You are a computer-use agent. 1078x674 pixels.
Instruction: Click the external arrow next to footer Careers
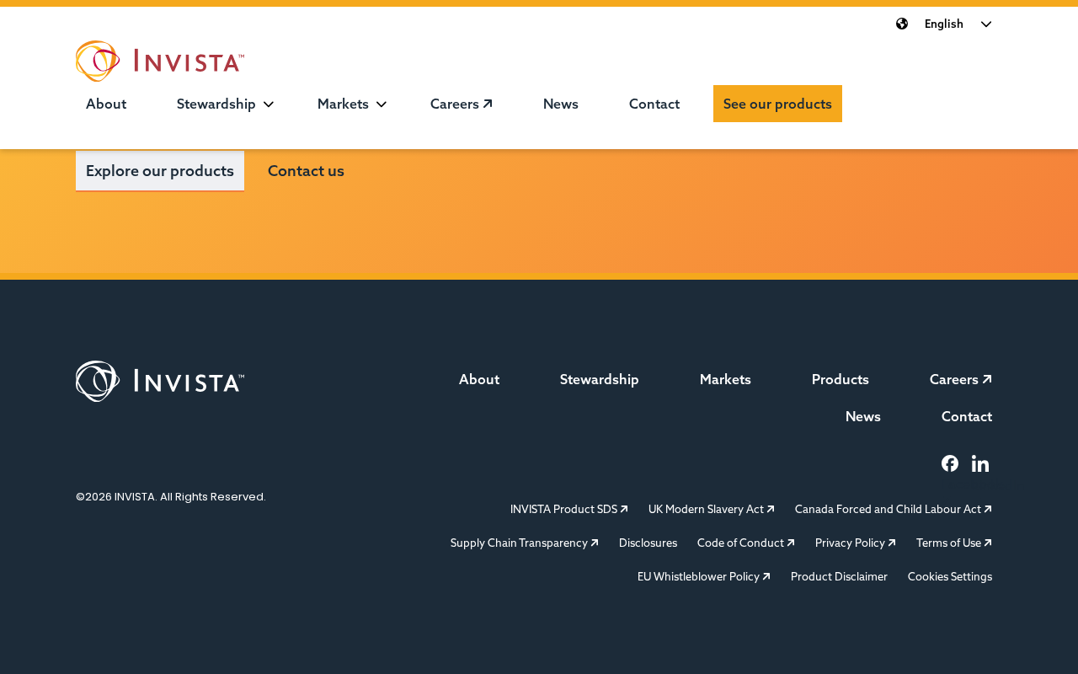[x=987, y=379]
